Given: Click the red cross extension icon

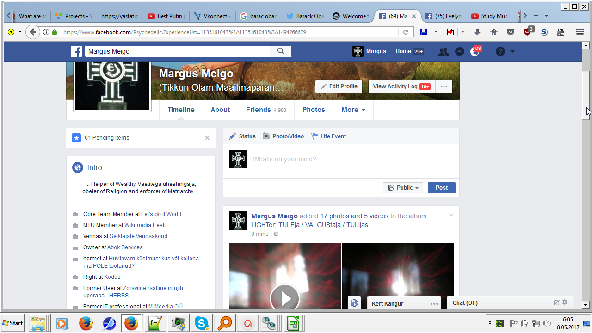Looking at the screenshot, I should click(x=450, y=32).
